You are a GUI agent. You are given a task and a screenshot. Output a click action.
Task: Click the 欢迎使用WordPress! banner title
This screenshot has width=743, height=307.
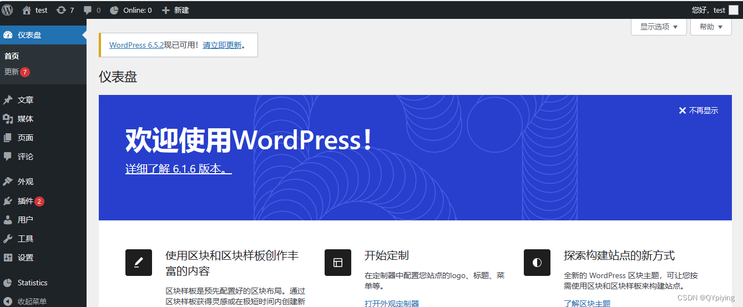pyautogui.click(x=249, y=140)
